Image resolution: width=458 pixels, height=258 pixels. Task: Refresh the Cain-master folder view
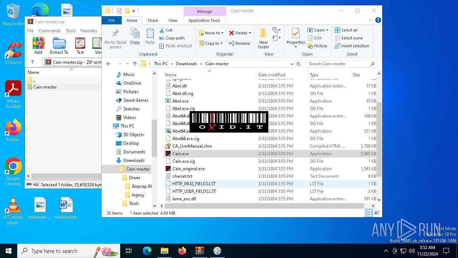[298, 64]
